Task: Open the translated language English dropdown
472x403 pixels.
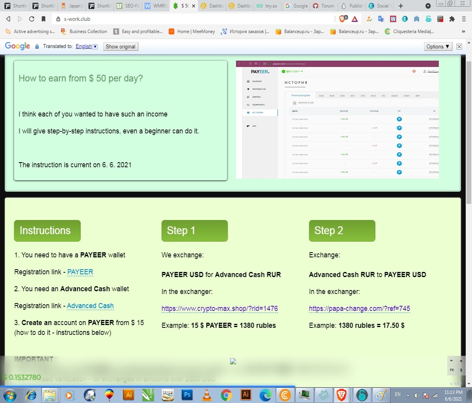Action: pyautogui.click(x=87, y=46)
